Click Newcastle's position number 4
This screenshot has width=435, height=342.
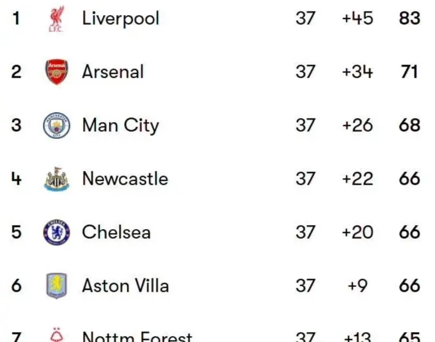[16, 179]
